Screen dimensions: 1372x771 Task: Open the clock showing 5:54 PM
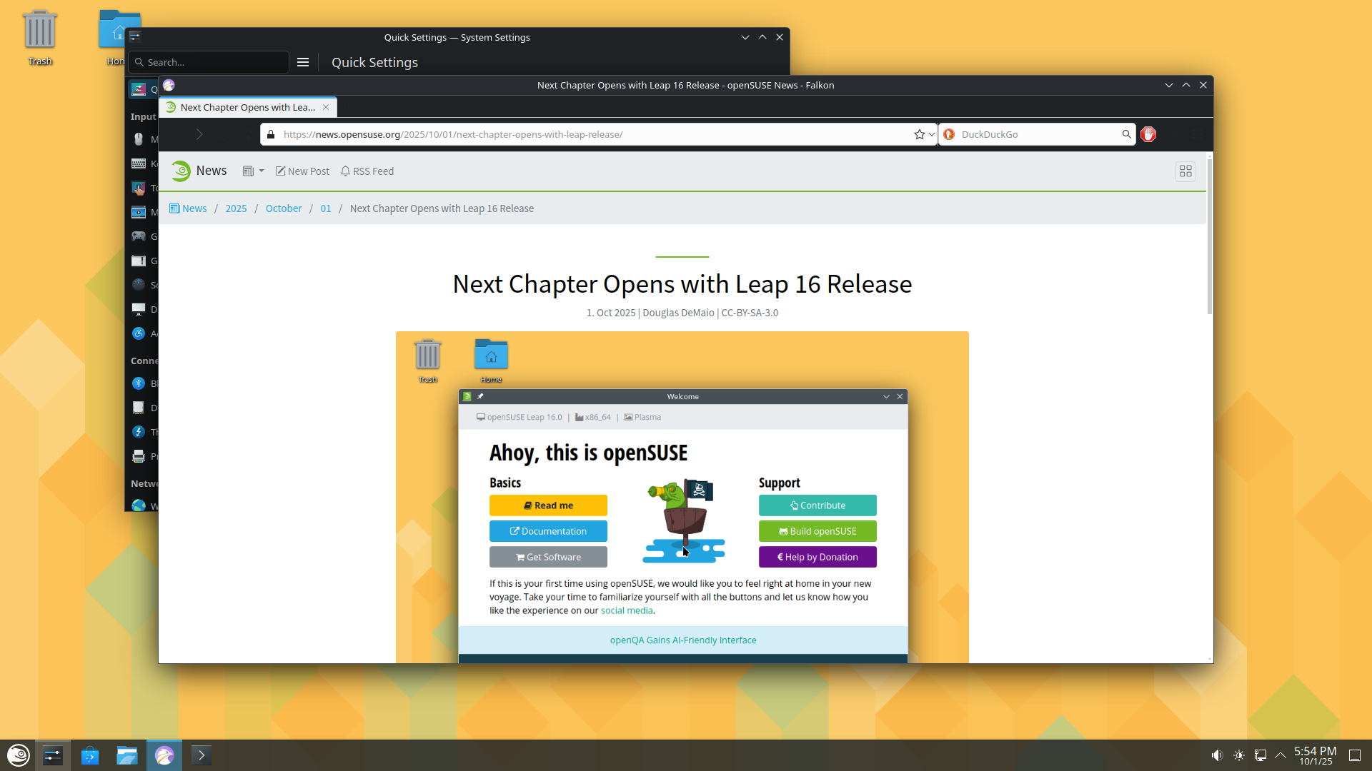1315,755
